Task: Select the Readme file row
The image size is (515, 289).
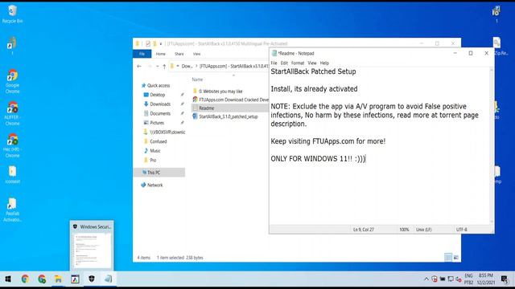Action: [x=230, y=108]
